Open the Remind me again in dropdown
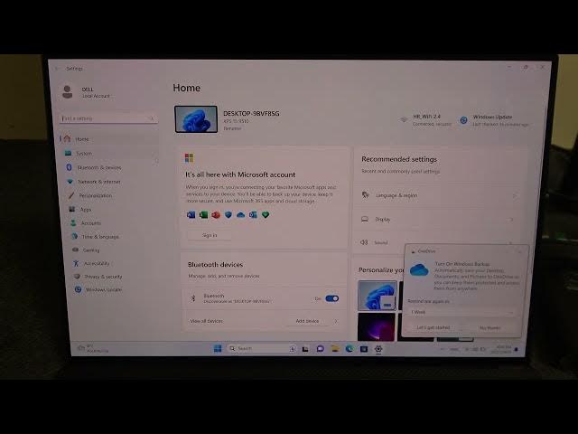This screenshot has height=434, width=578. (461, 312)
